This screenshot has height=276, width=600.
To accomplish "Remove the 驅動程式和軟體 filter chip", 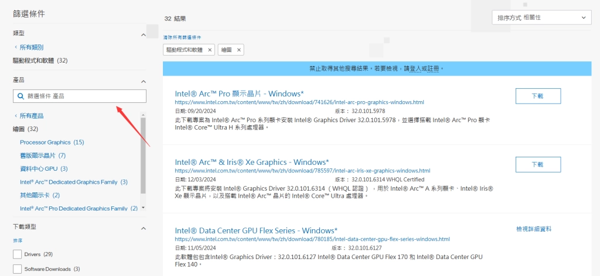I will coord(210,50).
